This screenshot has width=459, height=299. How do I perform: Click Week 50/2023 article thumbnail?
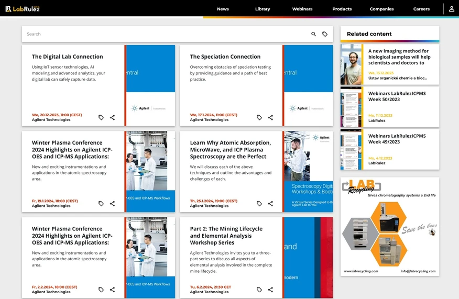(x=351, y=107)
